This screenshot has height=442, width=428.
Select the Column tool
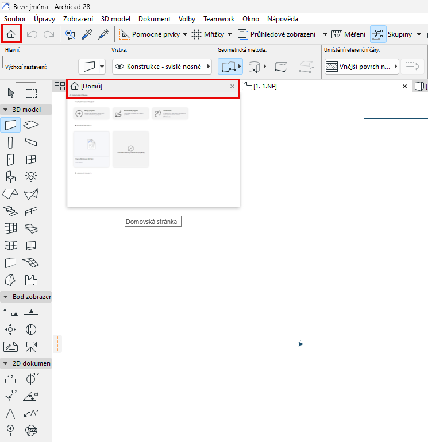[x=10, y=142]
